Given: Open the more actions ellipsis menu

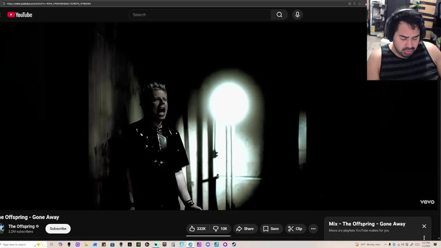Looking at the screenshot, I should (313, 229).
